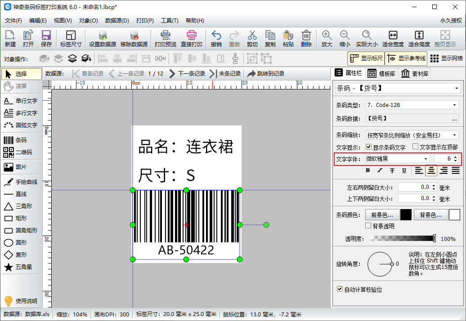466x321 pixels.
Task: Select the 圆角矩形 rounded rectangle tool
Action: [22, 231]
